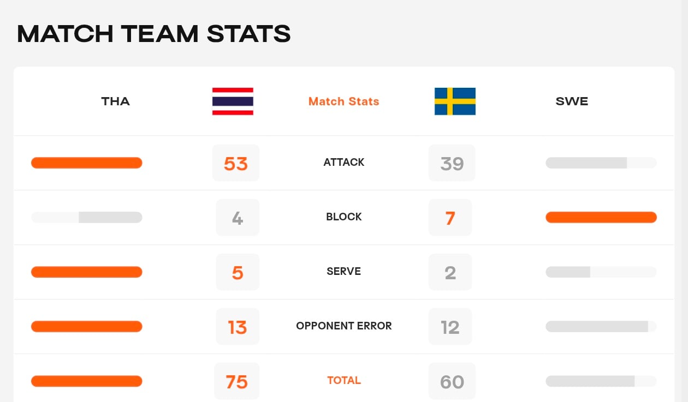Select the Match Stats tab

[x=343, y=101]
